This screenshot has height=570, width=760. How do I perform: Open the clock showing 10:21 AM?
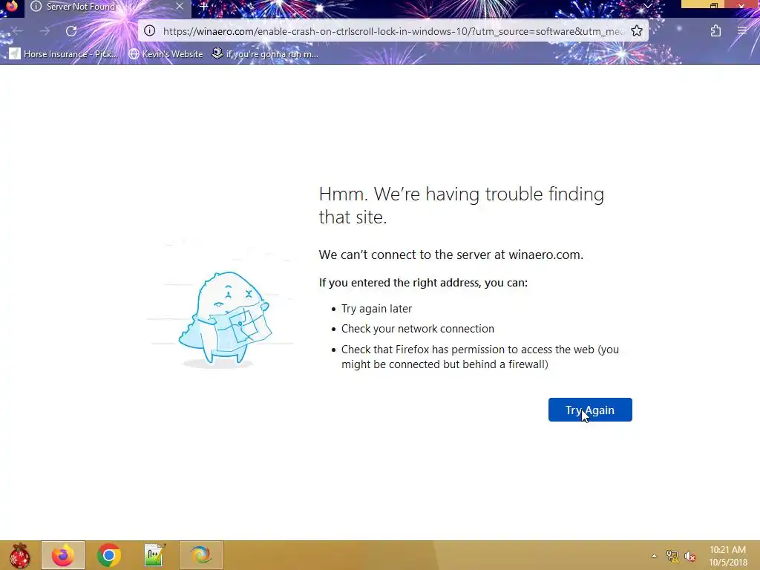728,556
